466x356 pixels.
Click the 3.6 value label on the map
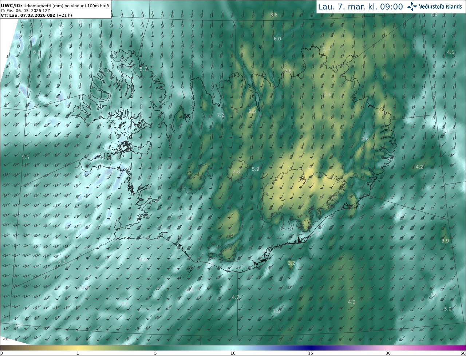coord(274,15)
